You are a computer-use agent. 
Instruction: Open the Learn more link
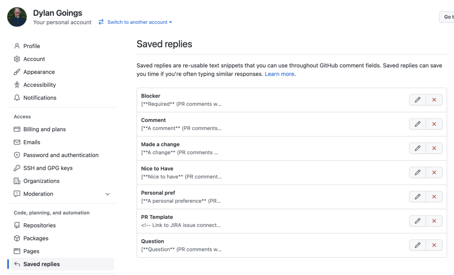coord(279,74)
